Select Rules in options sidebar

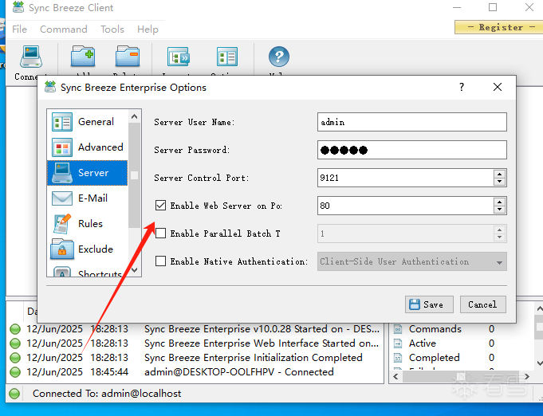[87, 224]
